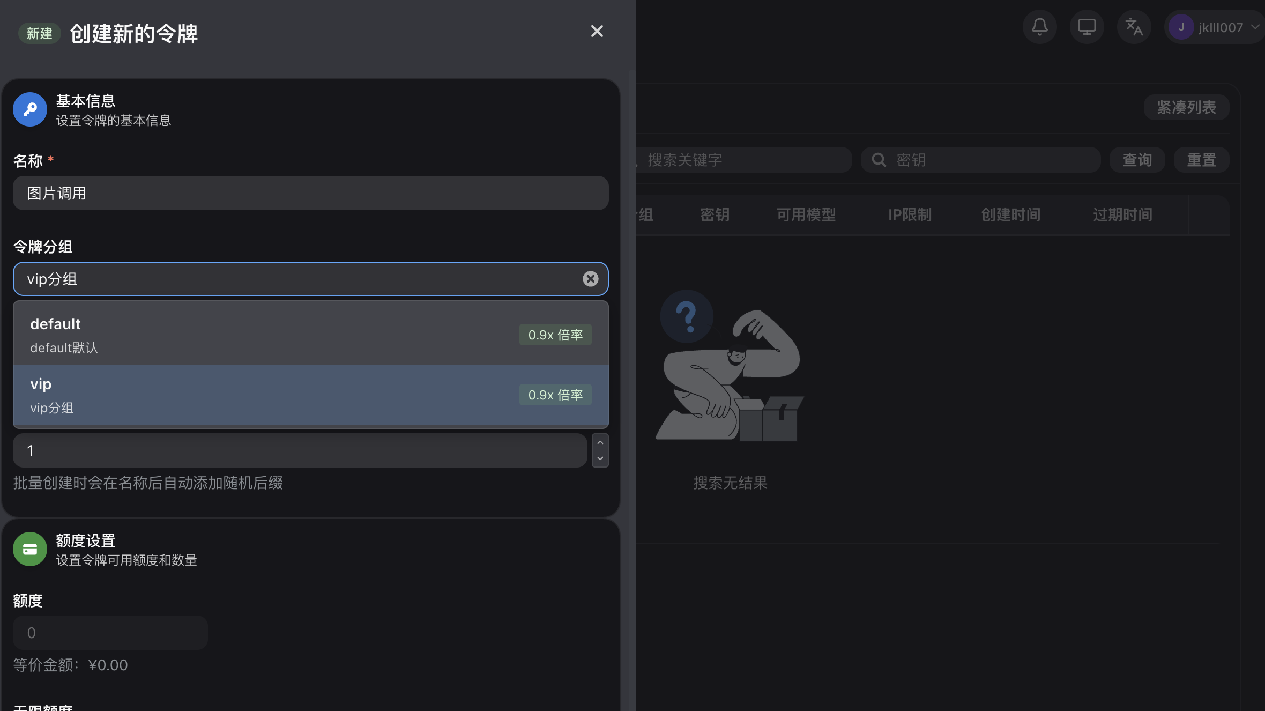Click the 创建时间 column header
The image size is (1265, 711).
point(1010,215)
